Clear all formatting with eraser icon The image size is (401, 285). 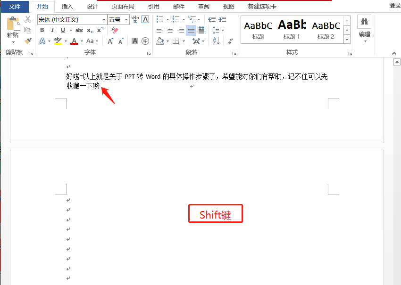[x=115, y=30]
